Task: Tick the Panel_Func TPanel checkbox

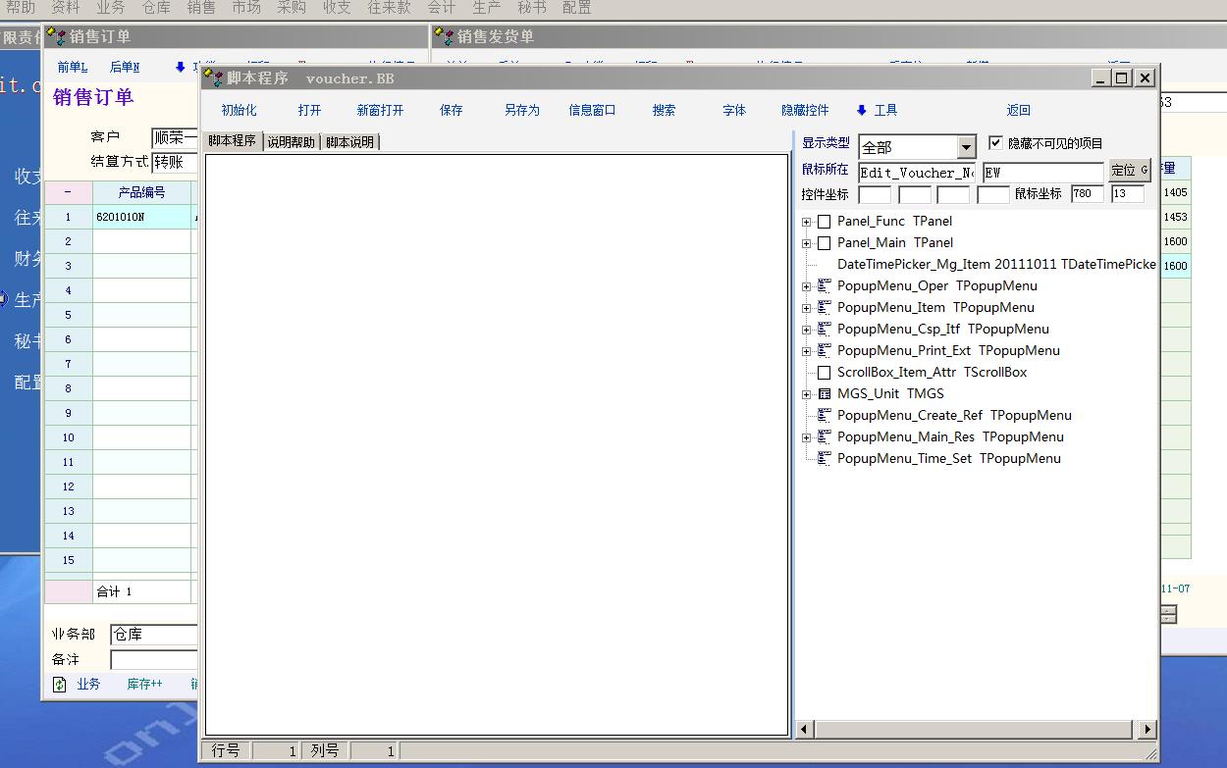Action: (825, 222)
